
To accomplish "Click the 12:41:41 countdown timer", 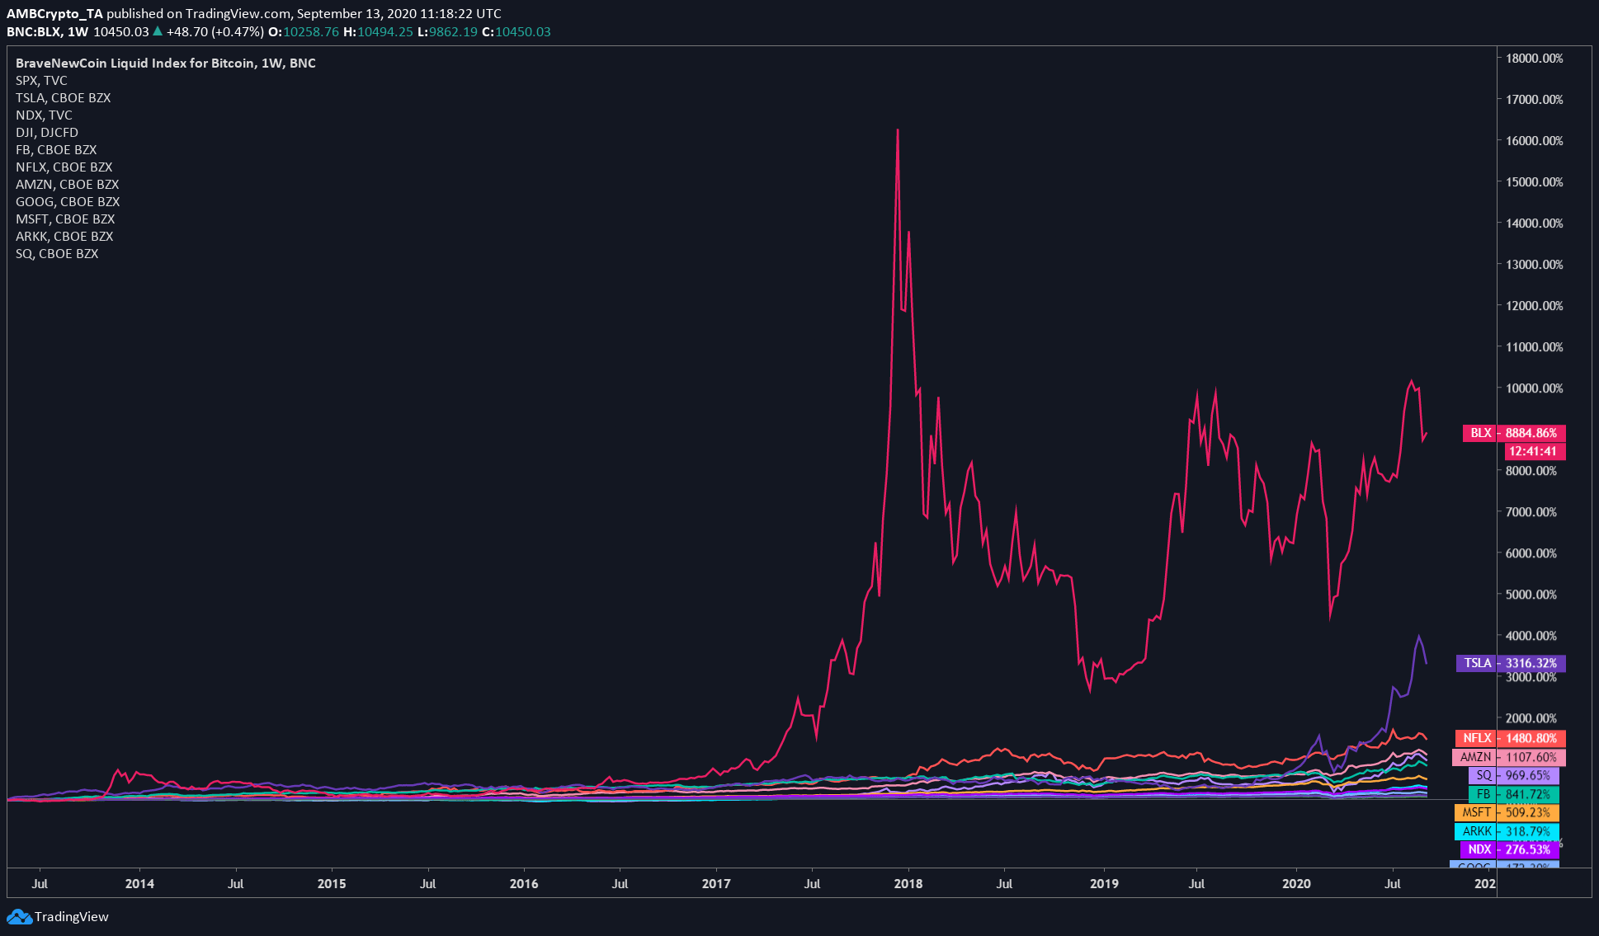I will pos(1531,451).
